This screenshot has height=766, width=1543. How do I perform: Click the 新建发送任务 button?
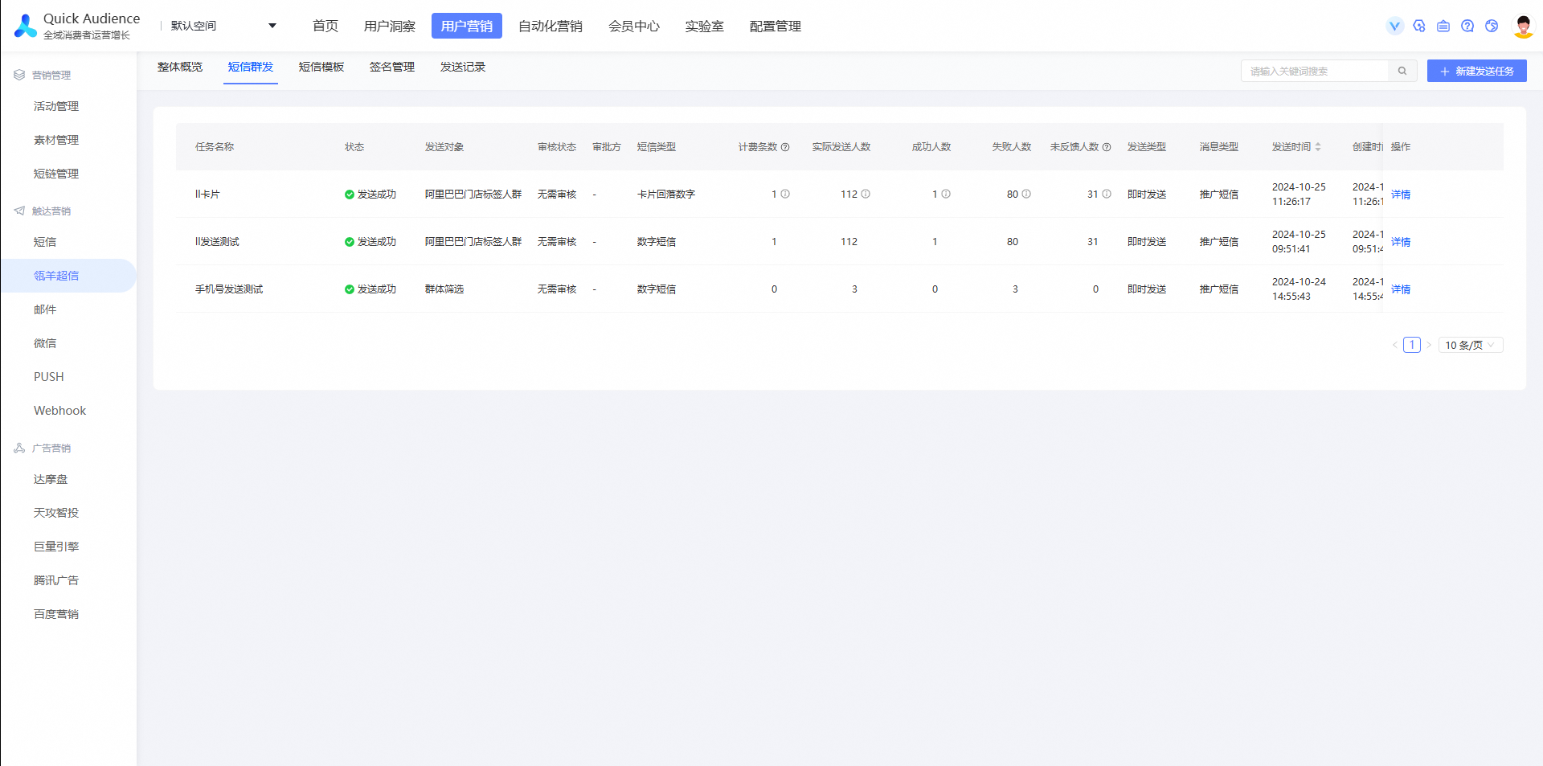pyautogui.click(x=1477, y=71)
